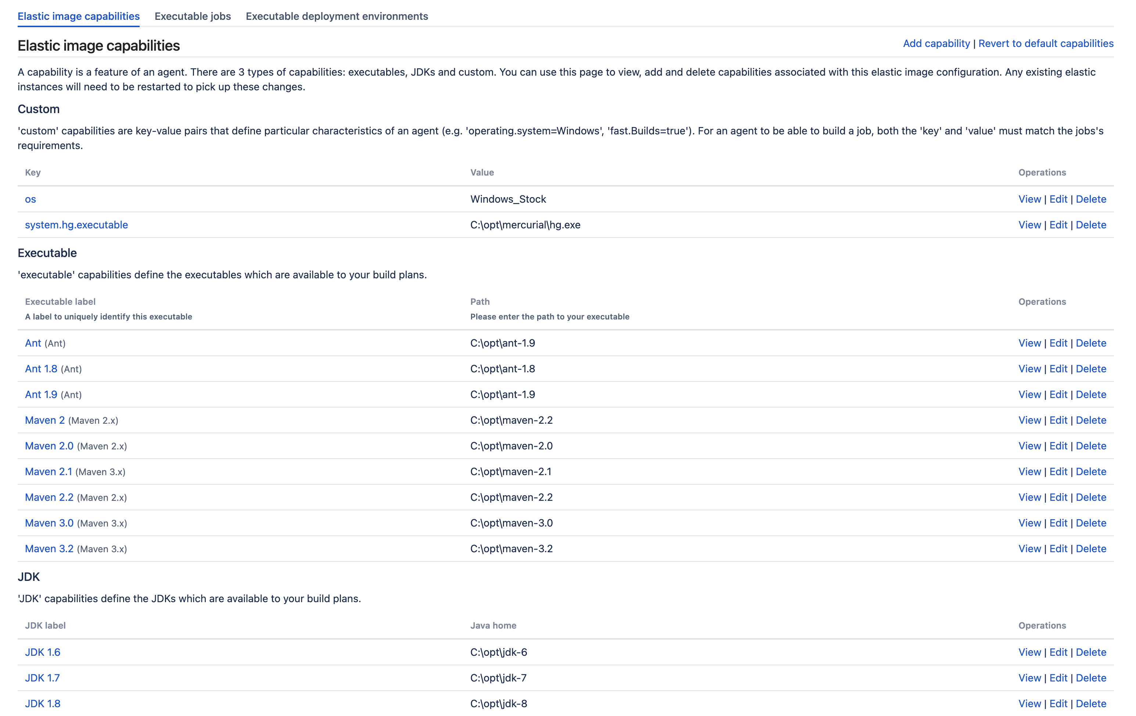Image resolution: width=1136 pixels, height=716 pixels.
Task: Open the Ant 1.8 executable link
Action: [41, 369]
